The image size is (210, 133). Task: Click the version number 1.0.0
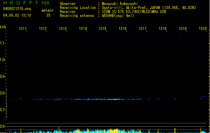pos(45,3)
